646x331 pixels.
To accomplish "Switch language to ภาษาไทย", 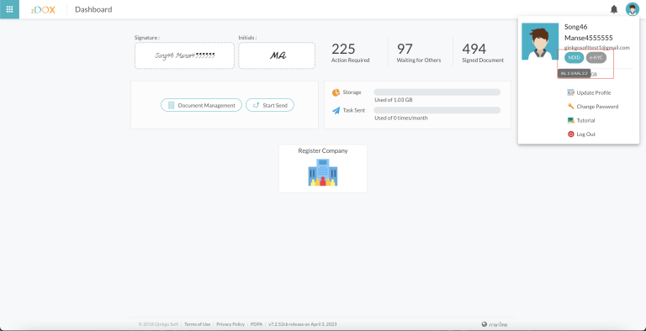I will tap(498, 324).
